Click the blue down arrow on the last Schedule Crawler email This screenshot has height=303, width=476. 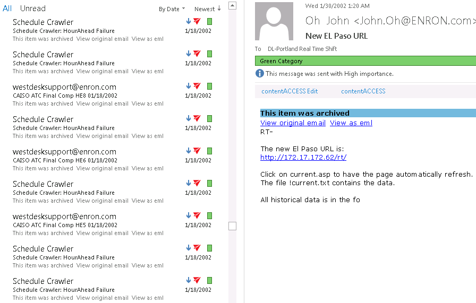189,280
